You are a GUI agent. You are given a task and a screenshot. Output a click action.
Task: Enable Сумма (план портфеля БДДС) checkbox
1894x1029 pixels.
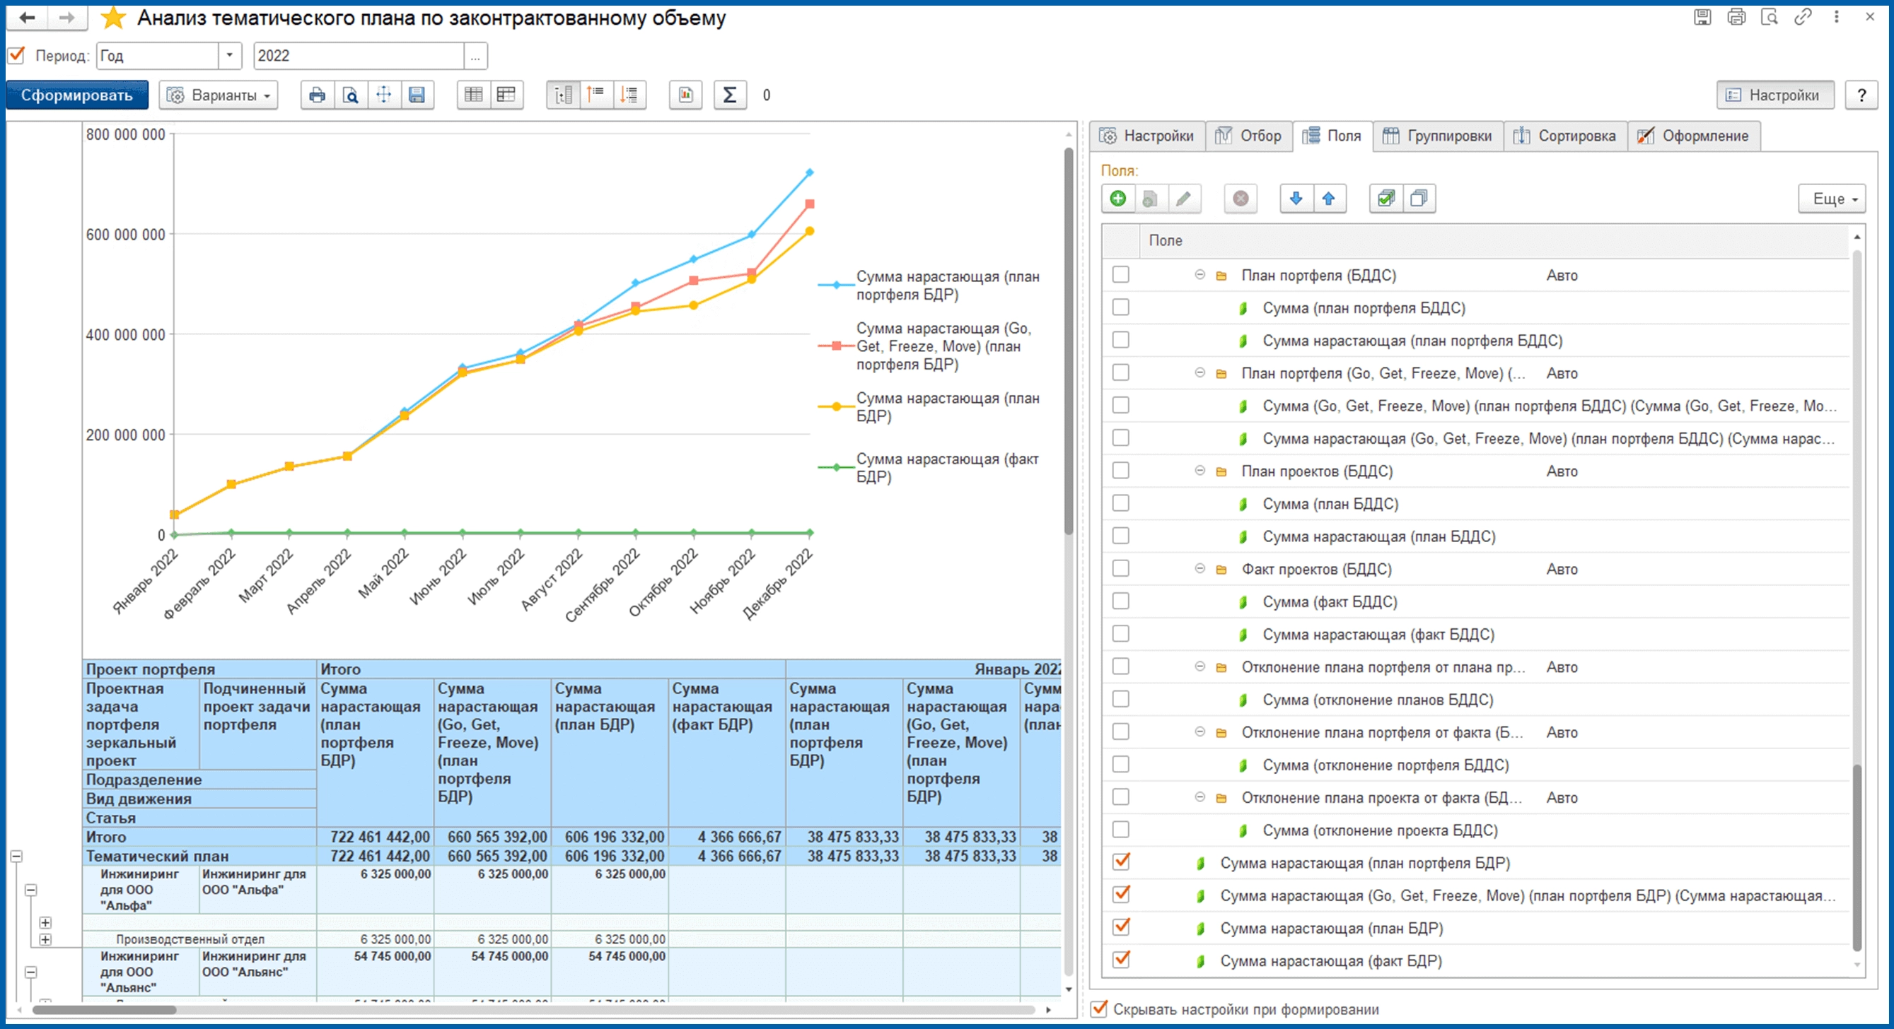1120,307
